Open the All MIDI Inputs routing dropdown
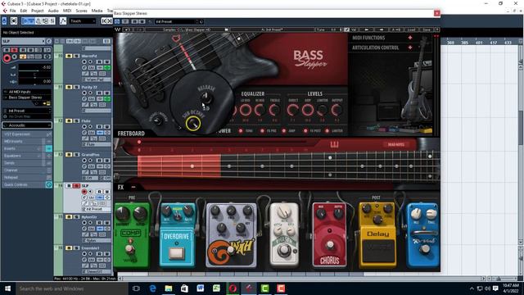The height and width of the screenshot is (295, 524). click(x=27, y=92)
